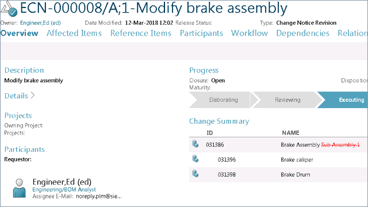Image resolution: width=368 pixels, height=207 pixels.
Task: Select the Elaborating maturity stage
Action: pyautogui.click(x=221, y=99)
